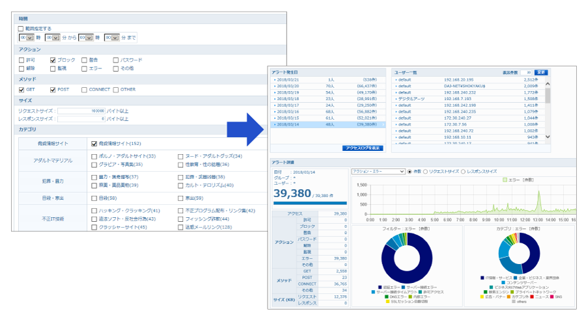Click the arrow icon next to デジタルアーツ user
Image resolution: width=586 pixels, height=320 pixels.
(395, 98)
